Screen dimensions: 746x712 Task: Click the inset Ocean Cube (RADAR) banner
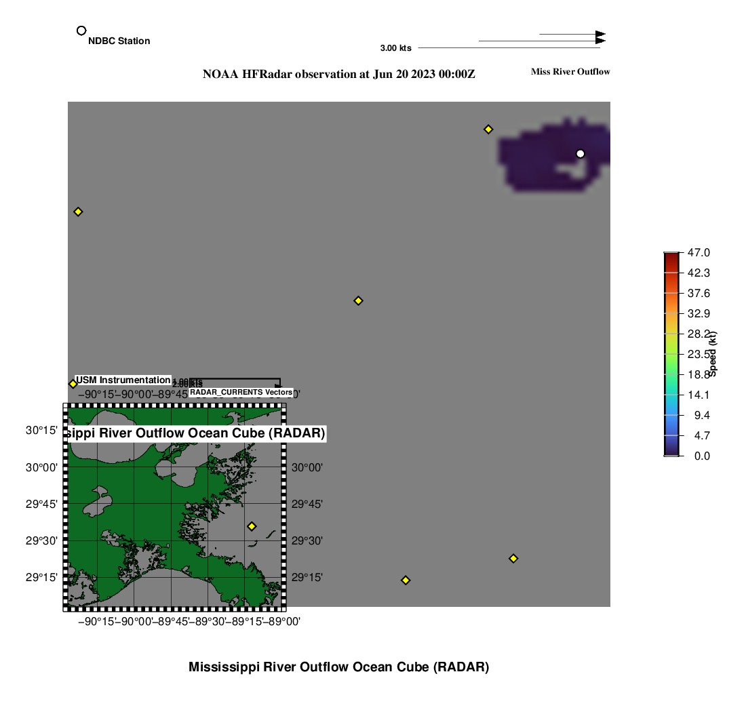(x=196, y=433)
